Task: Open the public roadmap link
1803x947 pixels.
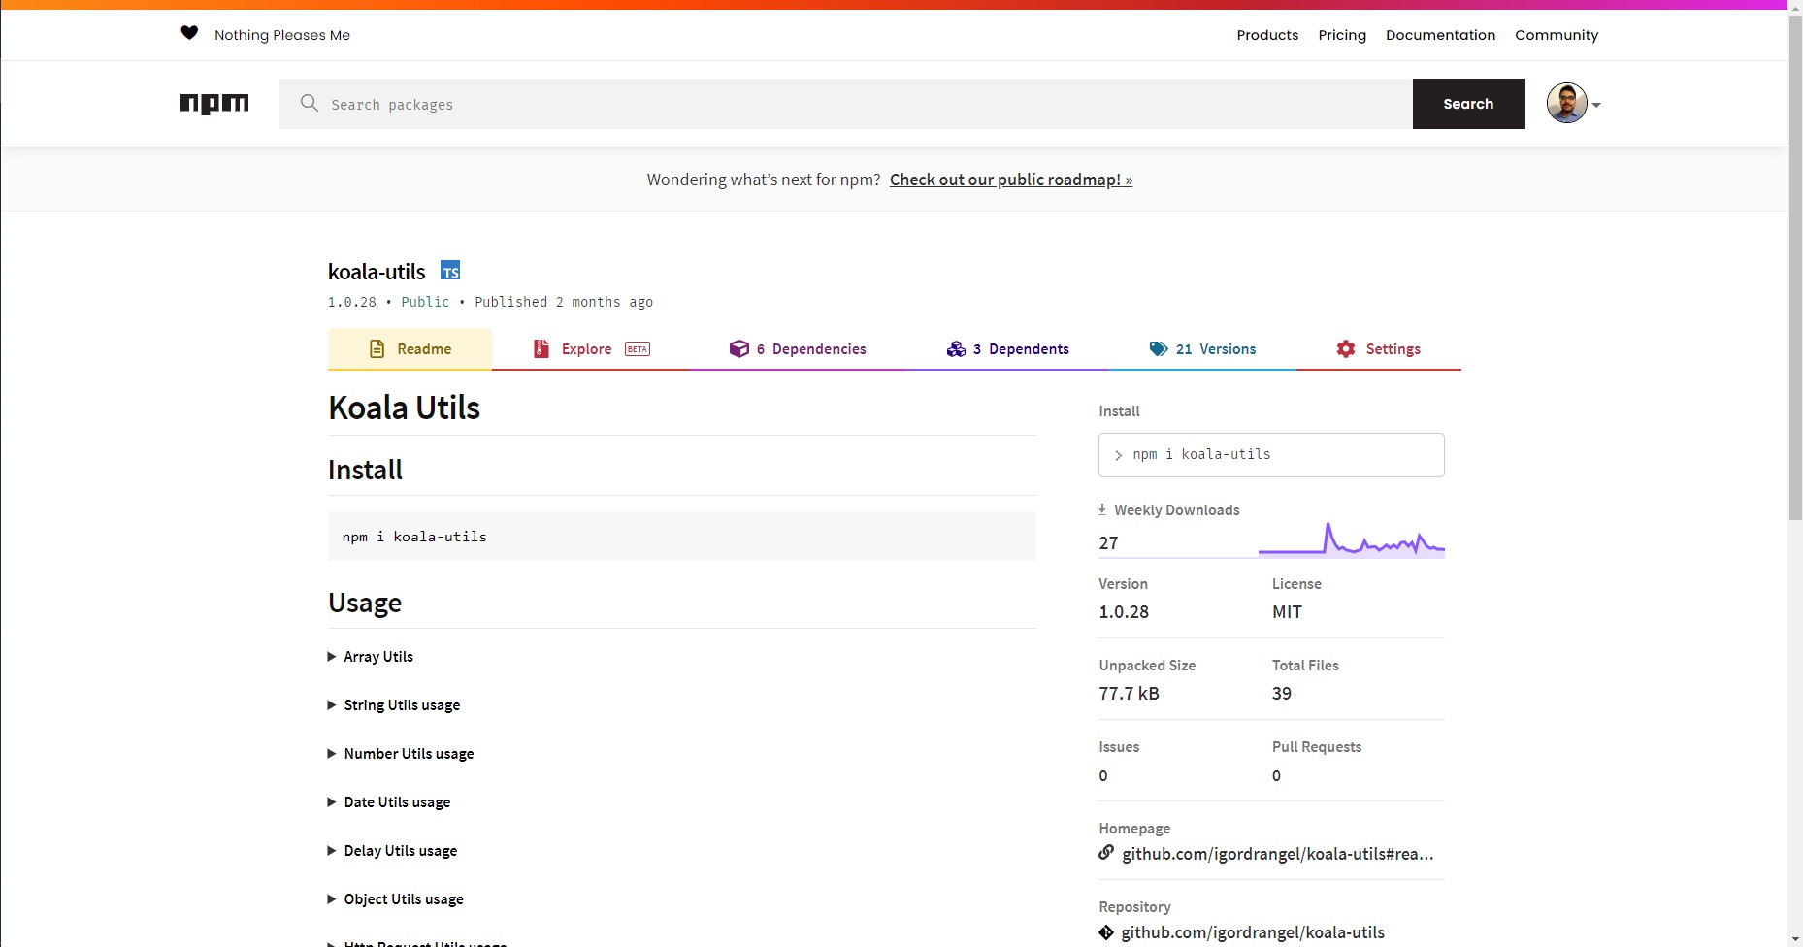Action: [x=1011, y=180]
